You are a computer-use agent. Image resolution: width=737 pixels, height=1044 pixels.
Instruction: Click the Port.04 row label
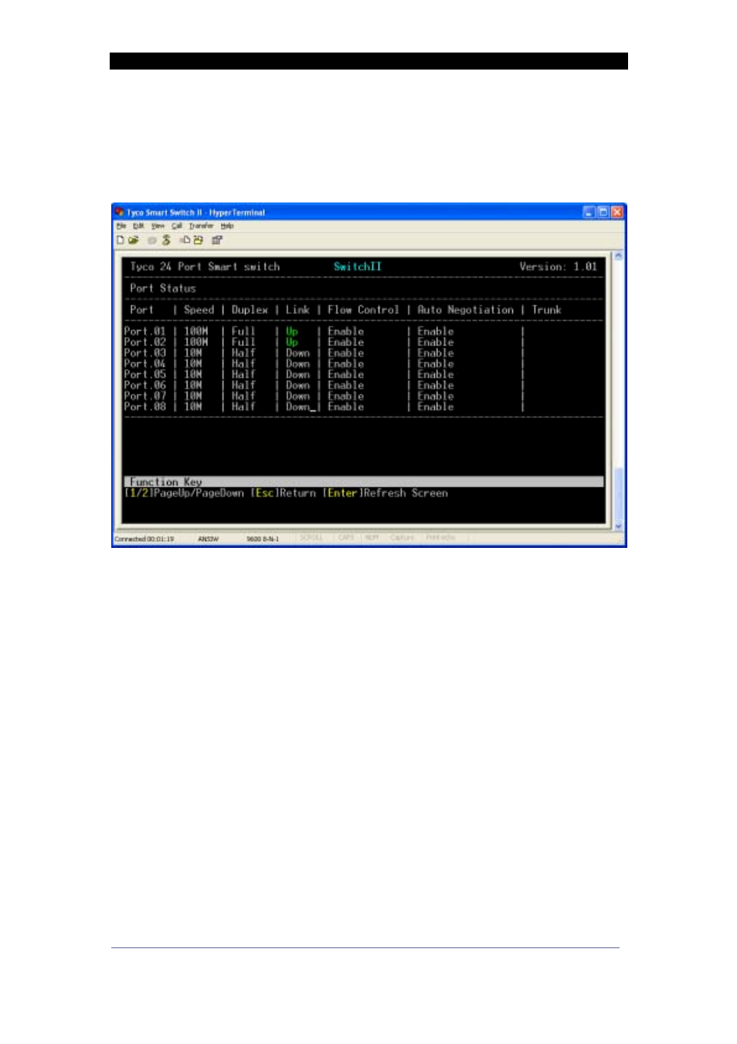click(145, 364)
